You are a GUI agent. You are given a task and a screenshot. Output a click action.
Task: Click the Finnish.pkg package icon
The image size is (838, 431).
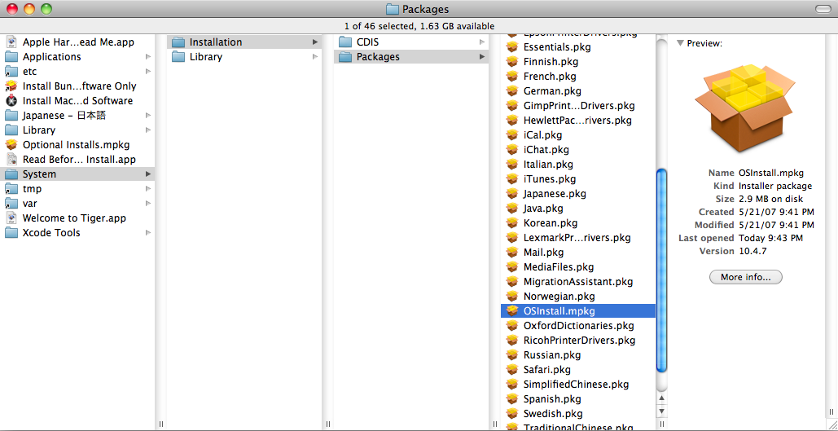(512, 61)
